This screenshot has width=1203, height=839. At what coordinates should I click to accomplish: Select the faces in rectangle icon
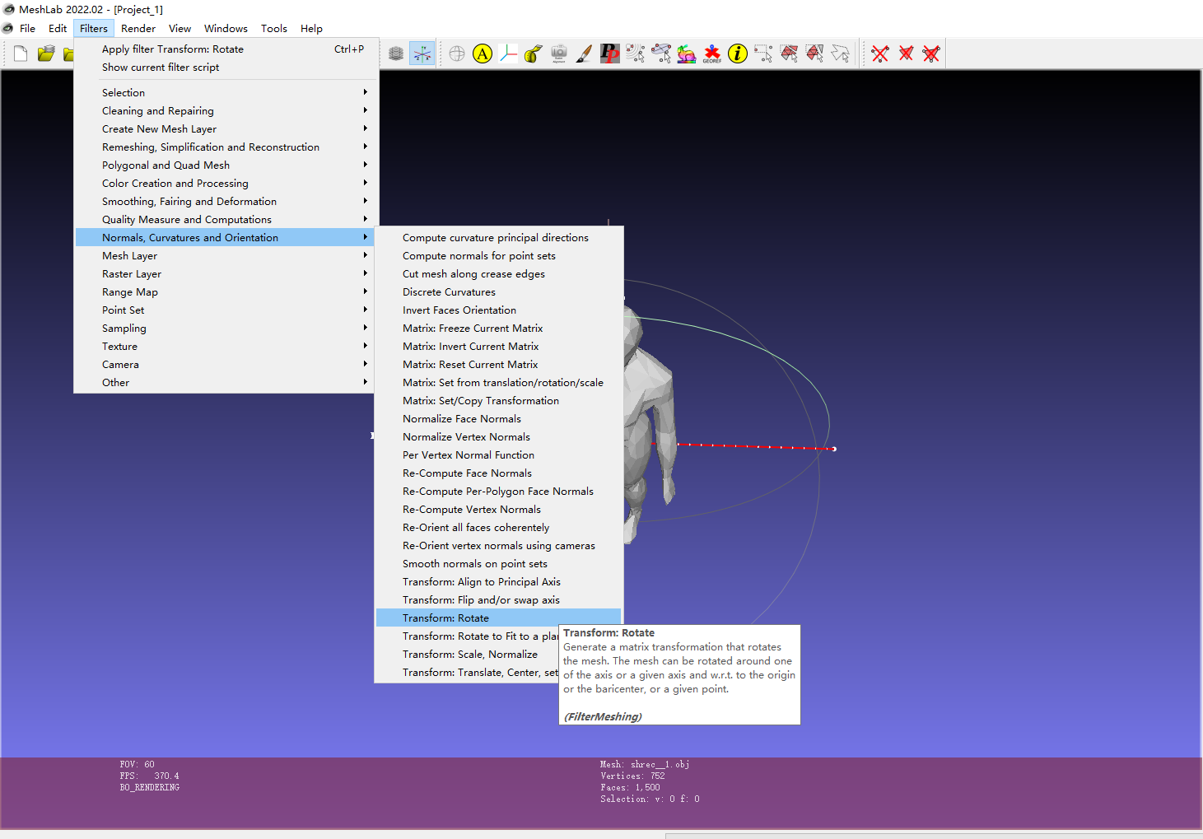click(789, 54)
